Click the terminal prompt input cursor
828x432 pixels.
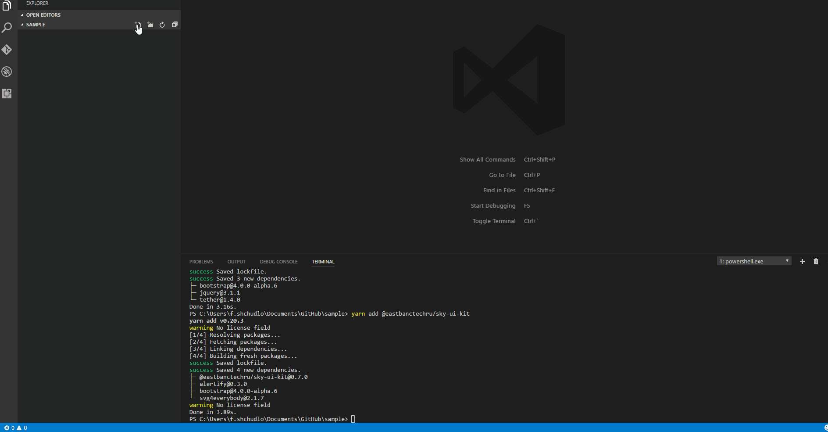pos(353,419)
